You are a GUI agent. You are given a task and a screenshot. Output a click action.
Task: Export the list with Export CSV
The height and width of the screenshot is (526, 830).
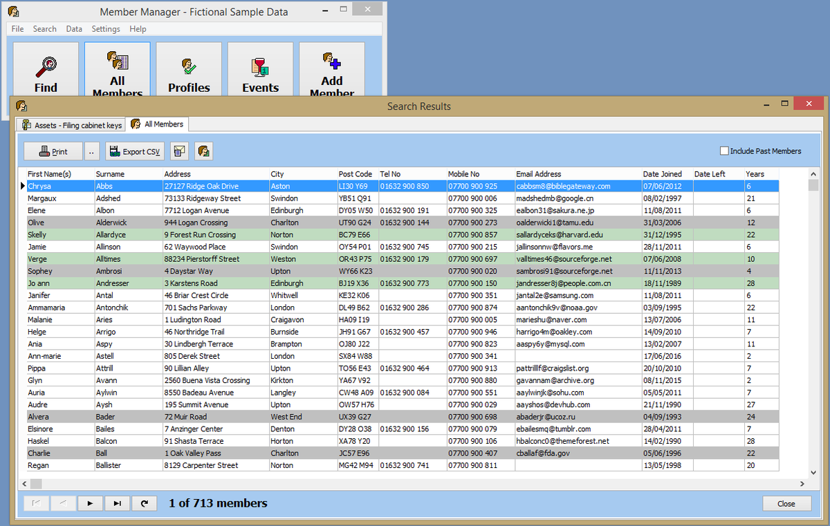pyautogui.click(x=135, y=151)
